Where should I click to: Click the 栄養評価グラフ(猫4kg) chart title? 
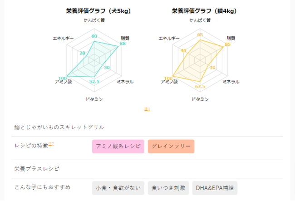[x=204, y=11]
